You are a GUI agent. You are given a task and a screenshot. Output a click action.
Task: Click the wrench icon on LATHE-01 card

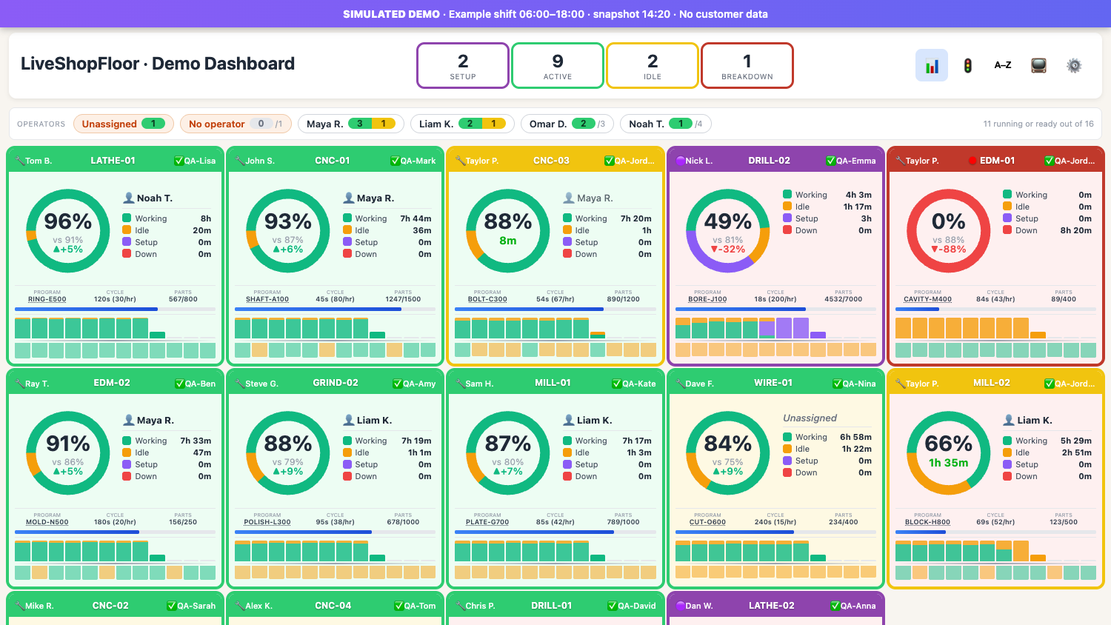[x=19, y=161]
